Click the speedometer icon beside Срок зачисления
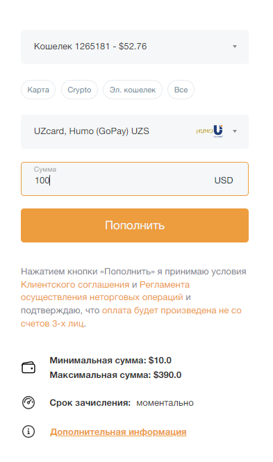This screenshot has width=273, height=462. pos(28,402)
